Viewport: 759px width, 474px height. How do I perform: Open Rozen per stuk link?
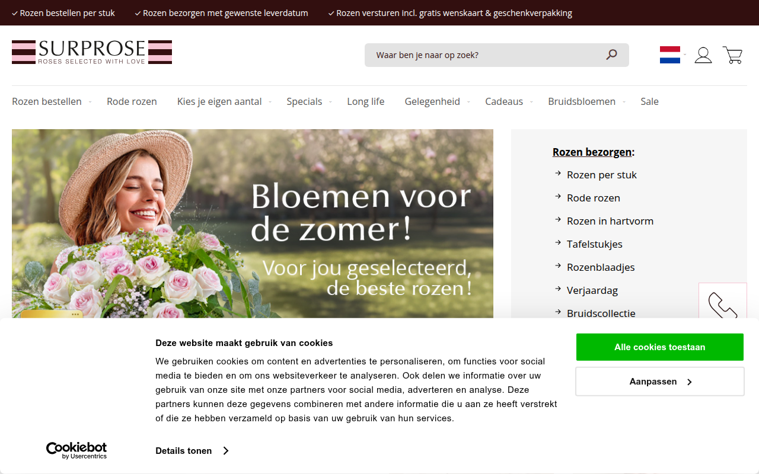pyautogui.click(x=602, y=175)
